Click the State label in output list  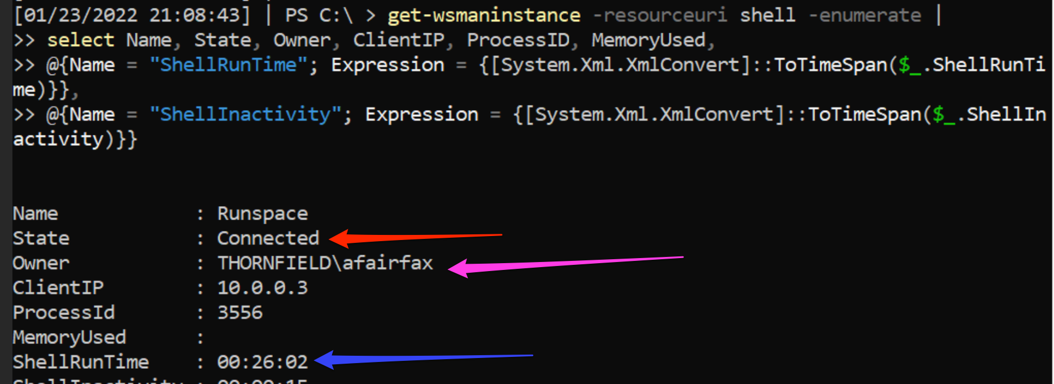(41, 238)
